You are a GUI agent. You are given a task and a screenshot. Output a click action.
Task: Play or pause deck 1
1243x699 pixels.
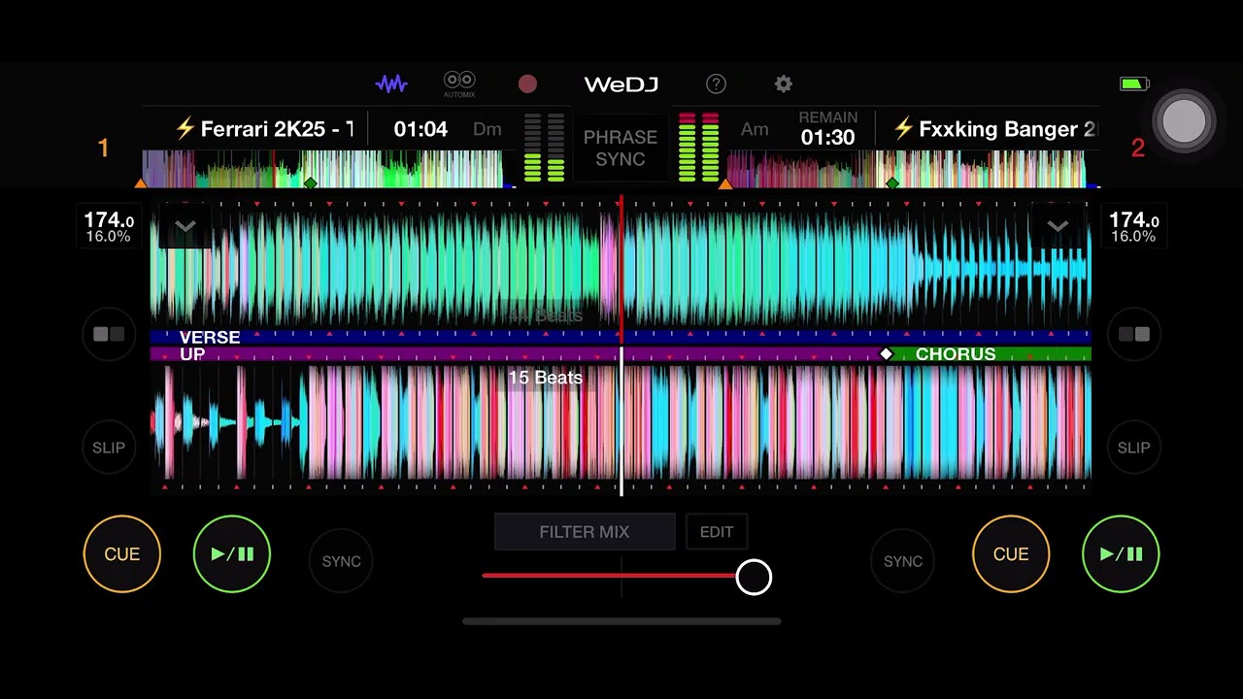pyautogui.click(x=232, y=554)
